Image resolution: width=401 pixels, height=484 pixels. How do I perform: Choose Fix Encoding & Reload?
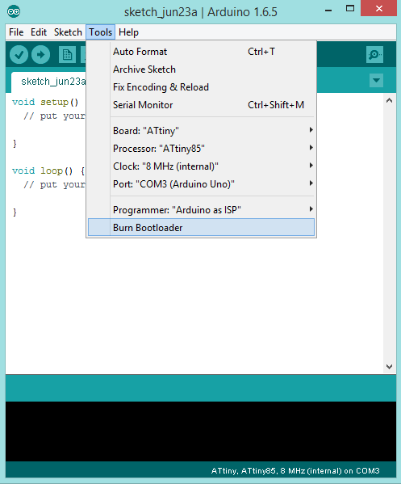201,87
